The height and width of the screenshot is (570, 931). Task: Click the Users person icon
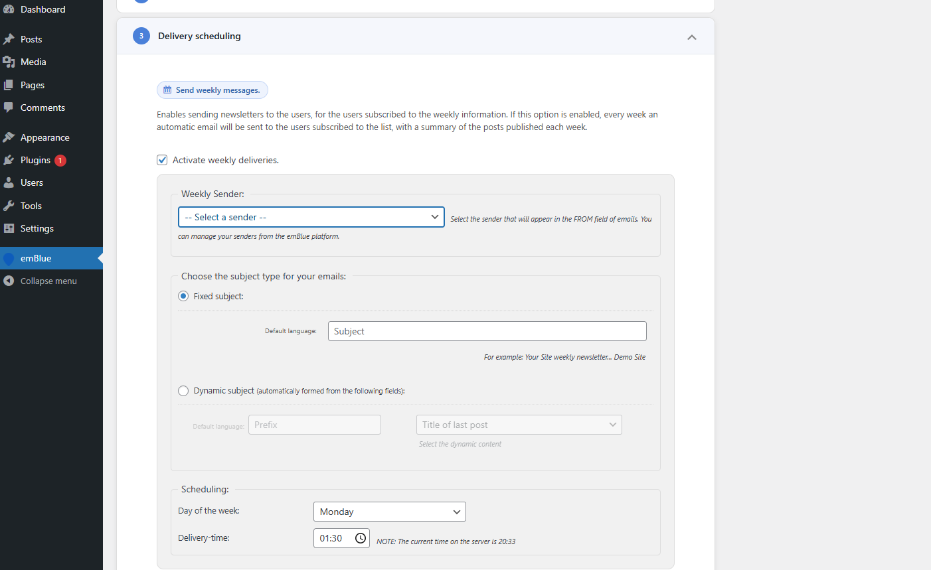9,182
